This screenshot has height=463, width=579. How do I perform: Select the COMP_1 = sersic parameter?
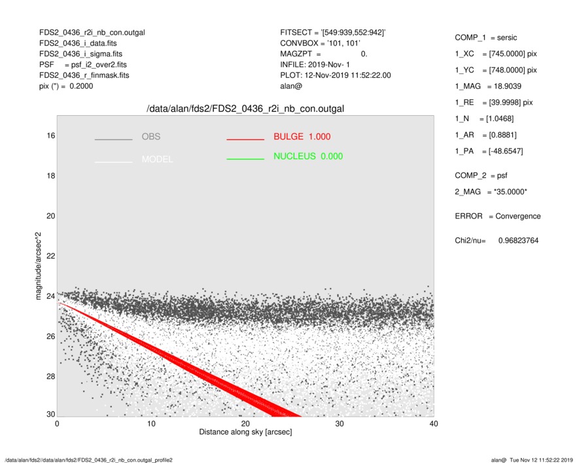[485, 37]
